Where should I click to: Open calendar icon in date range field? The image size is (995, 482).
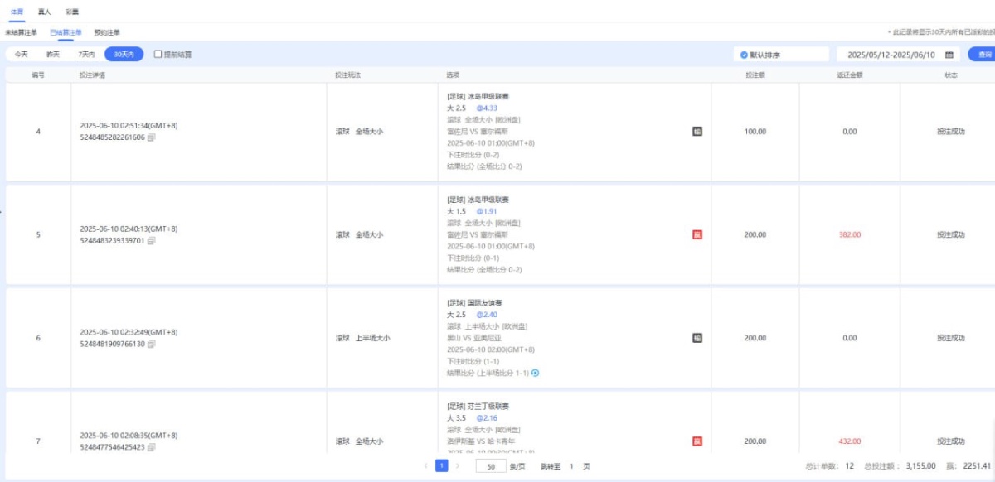coord(949,55)
